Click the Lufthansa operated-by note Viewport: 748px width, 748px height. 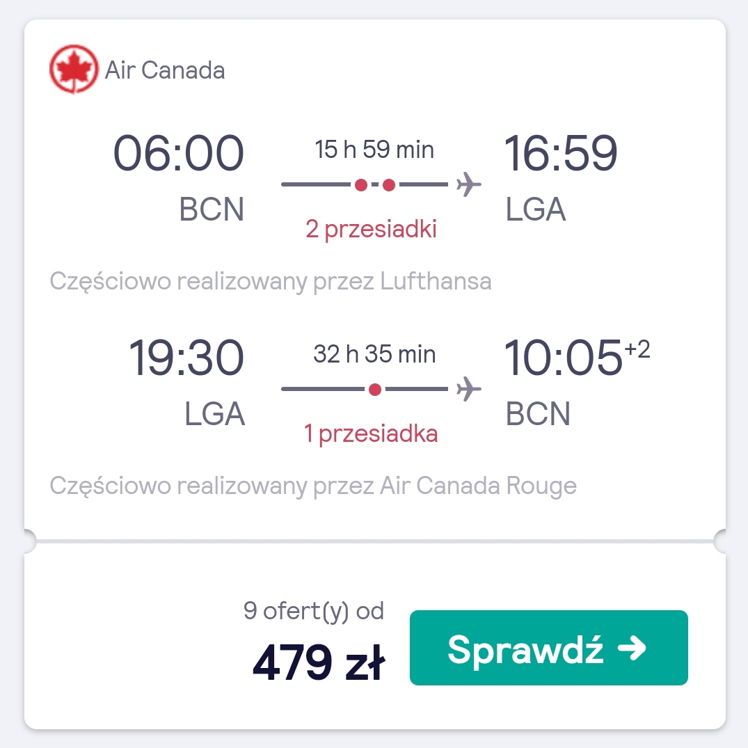pos(271,281)
